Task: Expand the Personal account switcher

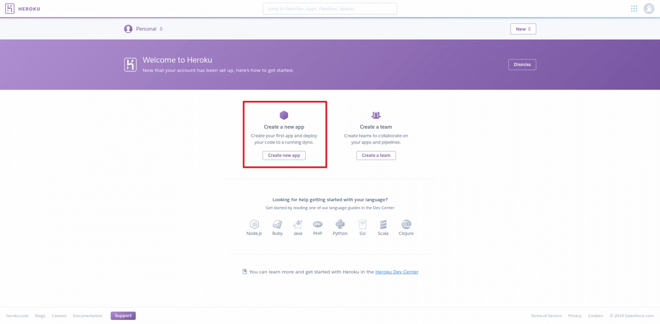Action: tap(144, 29)
